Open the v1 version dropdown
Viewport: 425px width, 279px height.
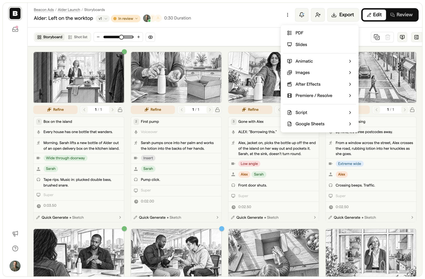coord(103,19)
